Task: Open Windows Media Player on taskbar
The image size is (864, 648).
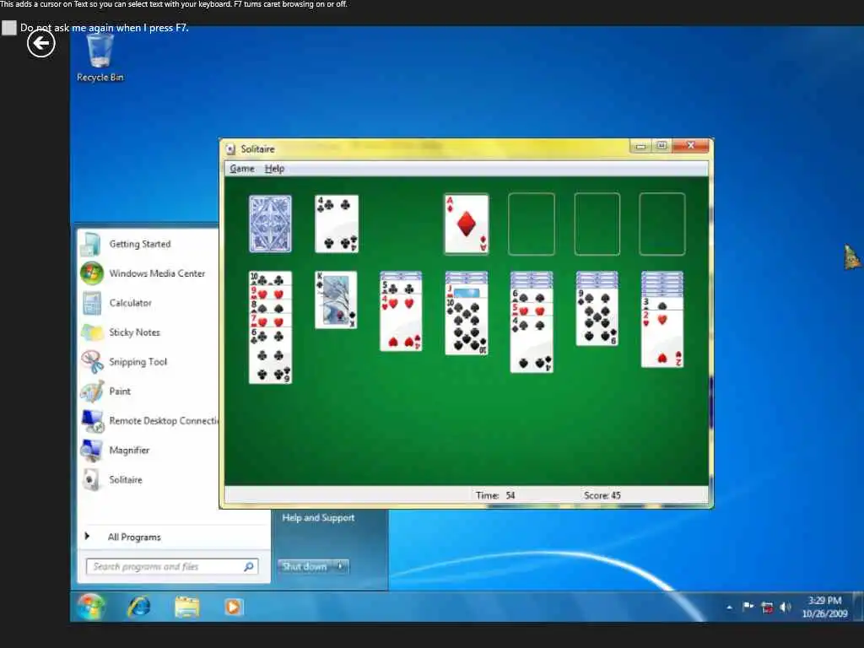Action: [x=233, y=607]
